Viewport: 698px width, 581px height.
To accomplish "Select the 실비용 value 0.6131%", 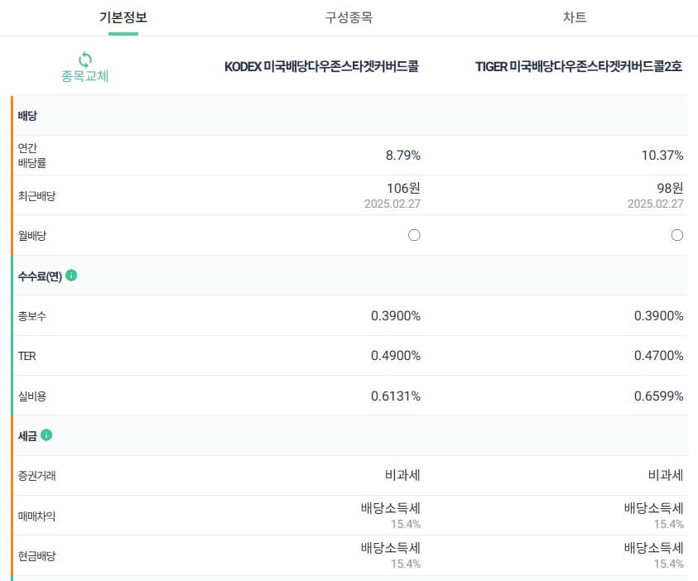I will (x=396, y=396).
